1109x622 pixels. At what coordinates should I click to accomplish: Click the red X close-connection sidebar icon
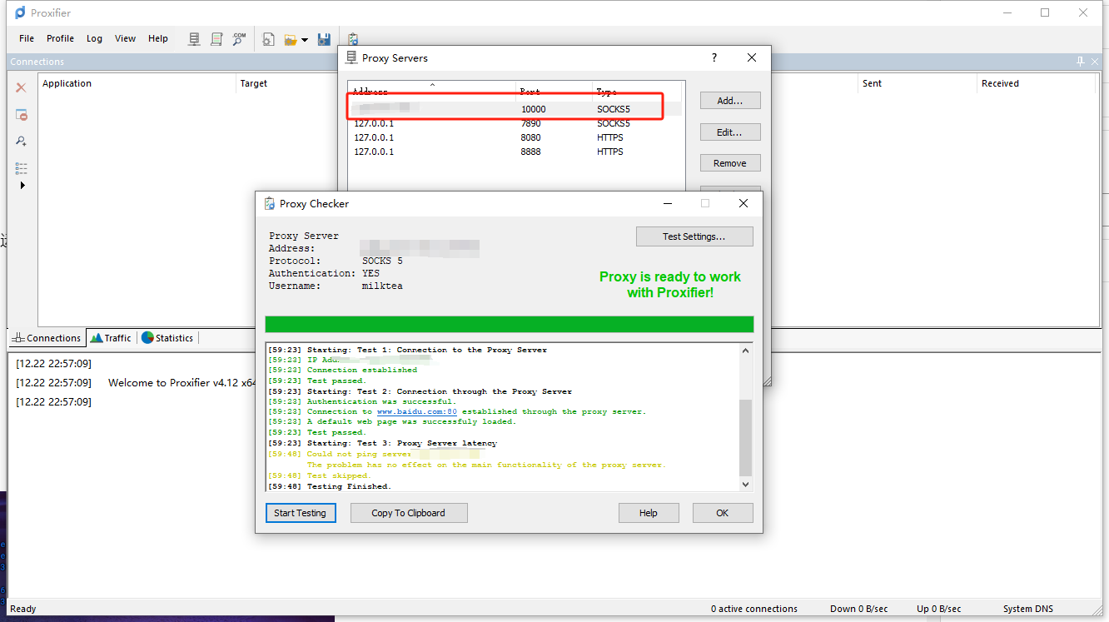pyautogui.click(x=22, y=87)
